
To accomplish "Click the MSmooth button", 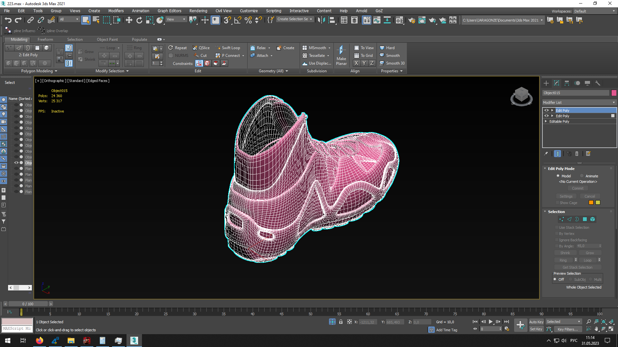I will tap(317, 48).
